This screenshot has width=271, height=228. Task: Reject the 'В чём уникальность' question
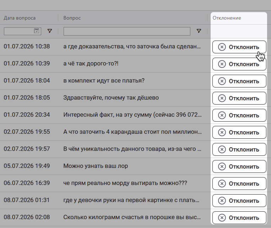pos(239,149)
